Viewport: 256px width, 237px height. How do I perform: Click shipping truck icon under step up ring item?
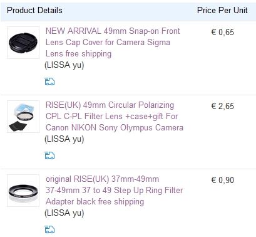pos(49,229)
